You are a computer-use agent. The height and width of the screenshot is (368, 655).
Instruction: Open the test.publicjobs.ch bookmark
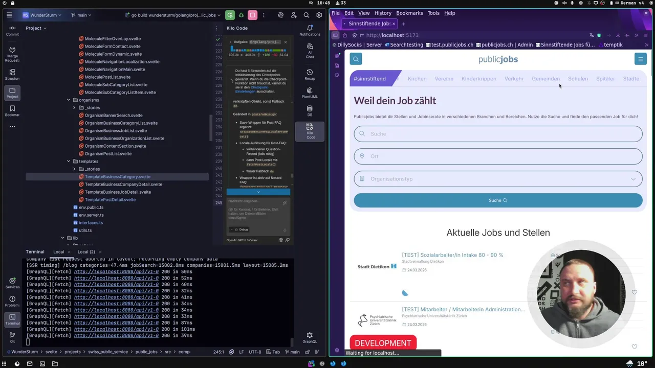449,45
